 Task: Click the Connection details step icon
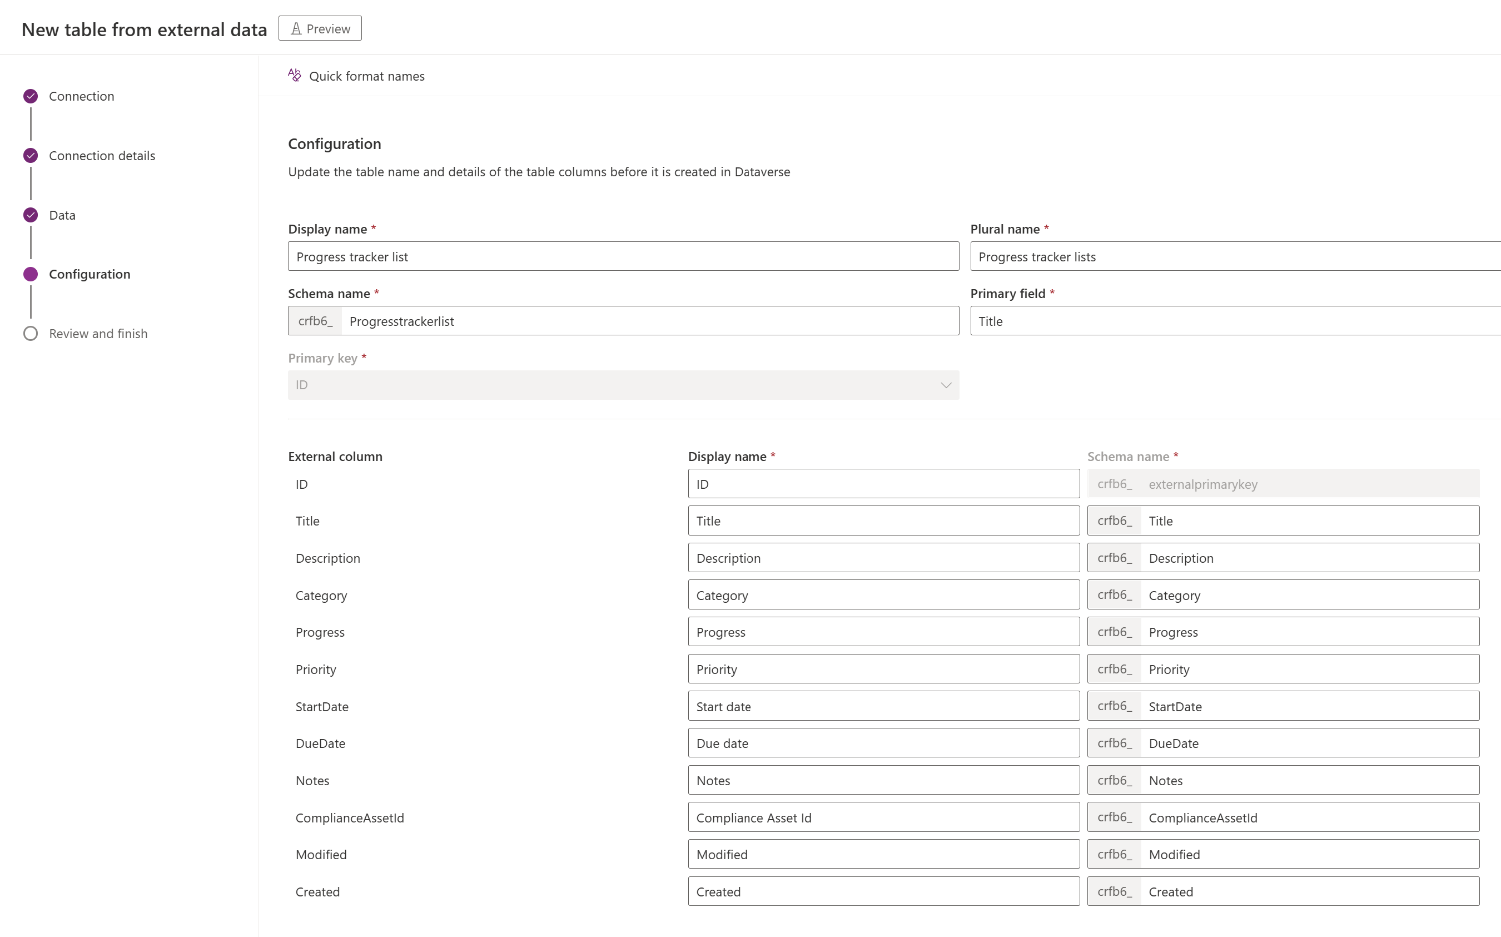[30, 156]
